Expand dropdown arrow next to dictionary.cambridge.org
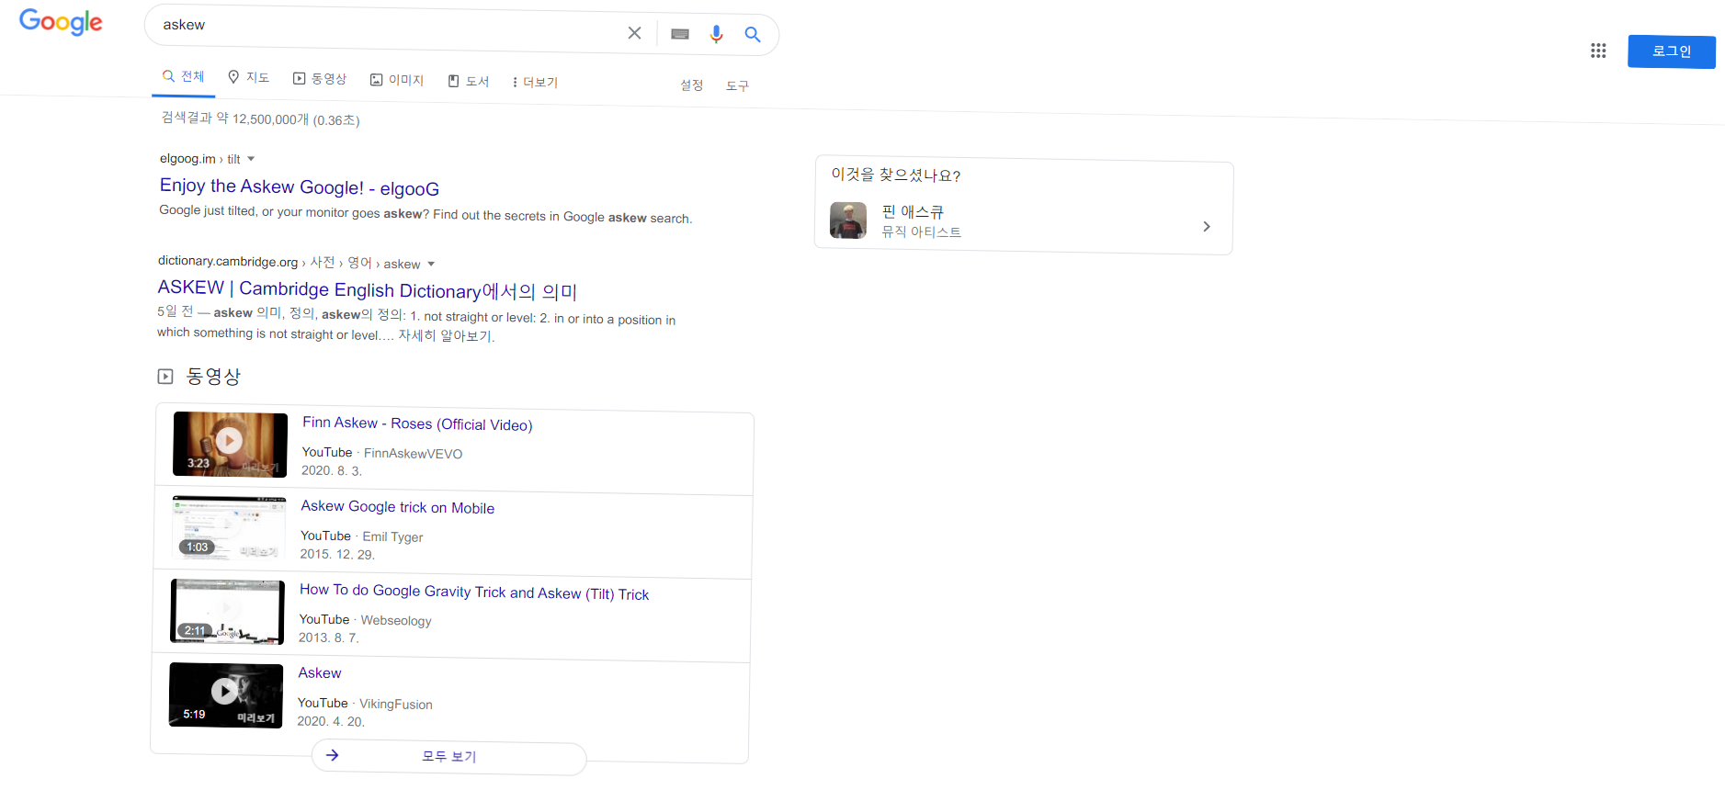This screenshot has width=1725, height=790. click(x=431, y=265)
